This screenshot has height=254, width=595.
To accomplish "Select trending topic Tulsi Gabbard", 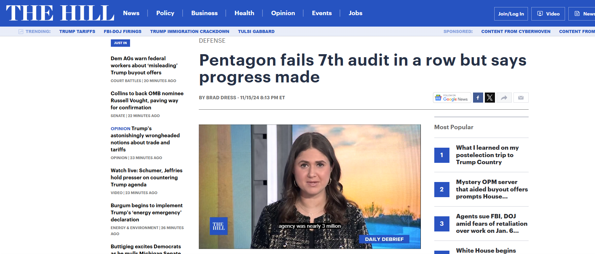I will point(256,32).
